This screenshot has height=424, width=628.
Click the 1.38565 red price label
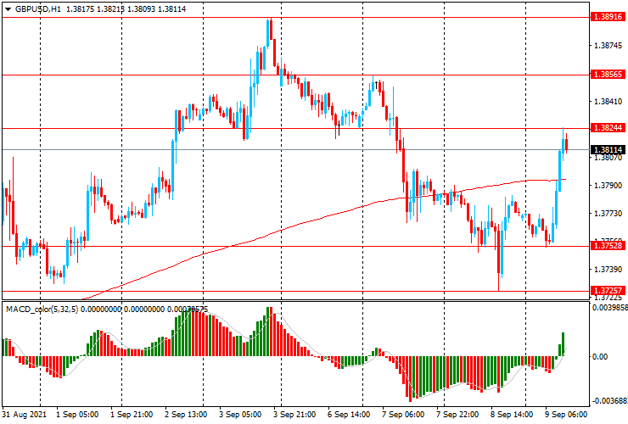[x=608, y=75]
